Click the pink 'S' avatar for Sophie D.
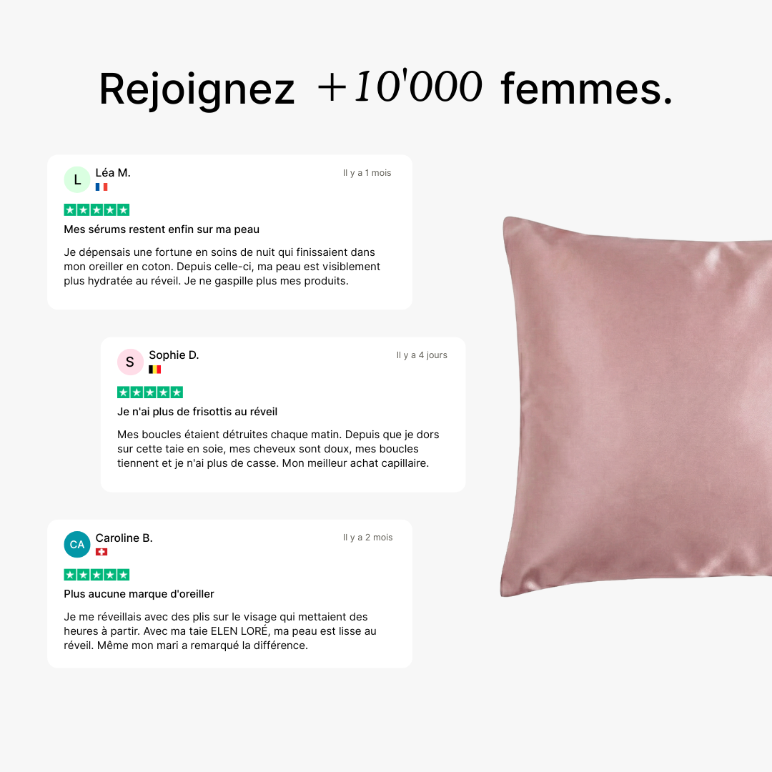This screenshot has height=772, width=772. 131,362
